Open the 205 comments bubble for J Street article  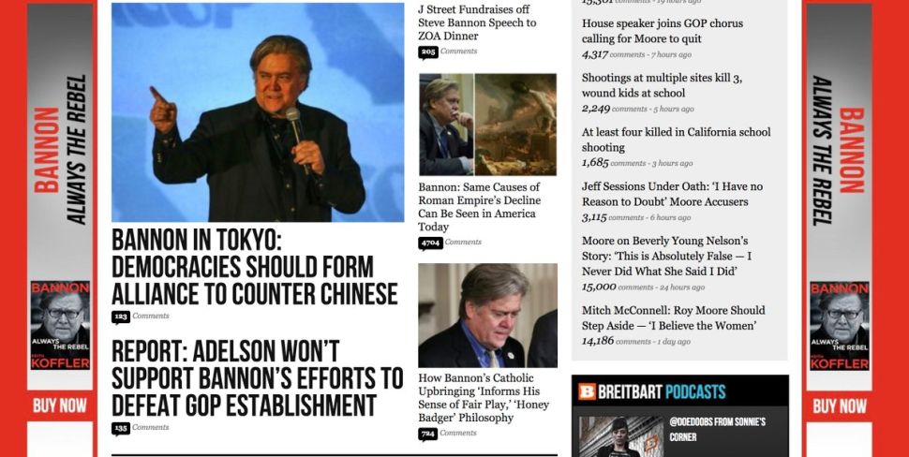428,52
